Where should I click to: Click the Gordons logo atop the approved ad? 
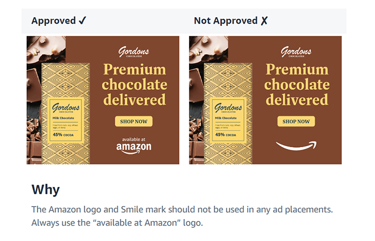pos(134,52)
